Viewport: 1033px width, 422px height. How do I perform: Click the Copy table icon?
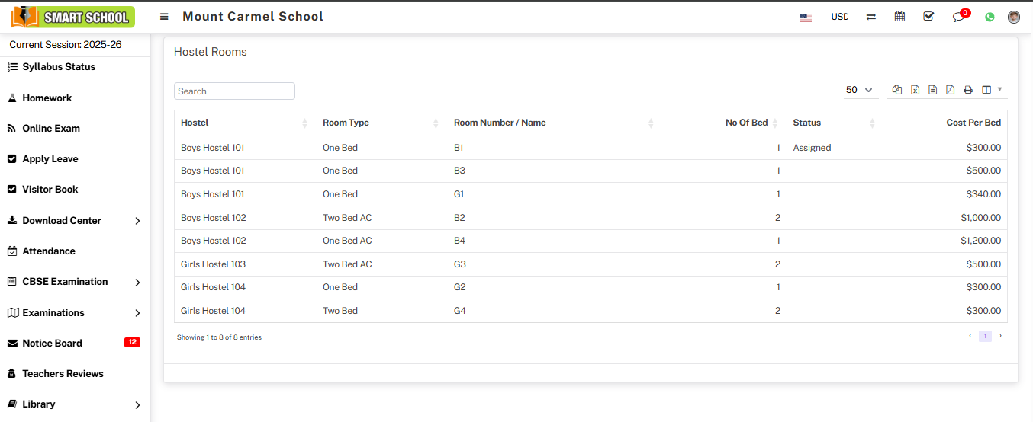(x=897, y=90)
